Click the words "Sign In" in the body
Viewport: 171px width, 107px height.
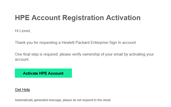[113, 43]
